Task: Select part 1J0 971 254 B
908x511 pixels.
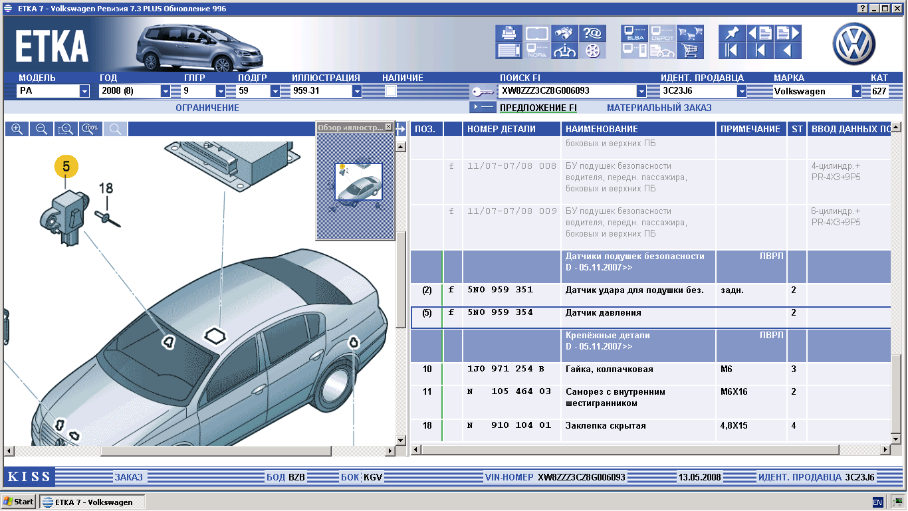Action: [505, 369]
